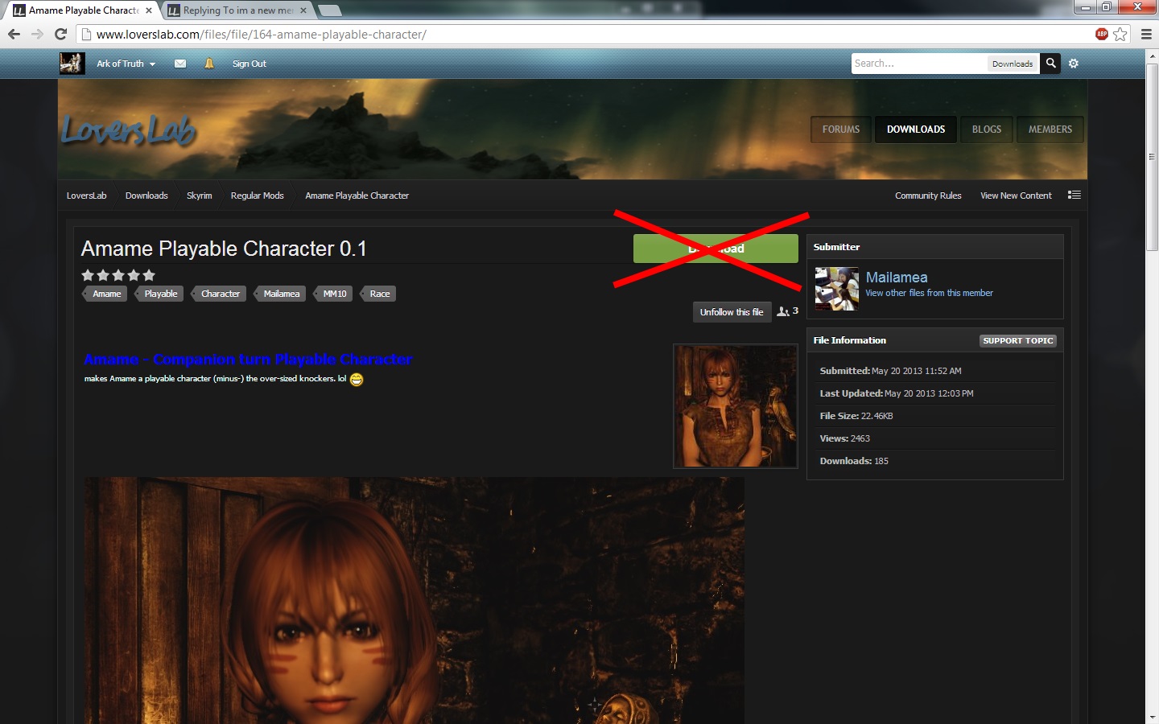Click the 'Amame Playable Character 0.1' title
Screen dimensions: 1159x724
point(224,249)
